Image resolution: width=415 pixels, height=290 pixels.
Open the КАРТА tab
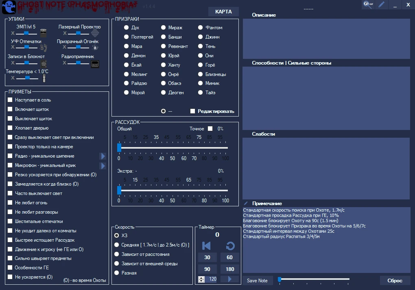pyautogui.click(x=223, y=12)
